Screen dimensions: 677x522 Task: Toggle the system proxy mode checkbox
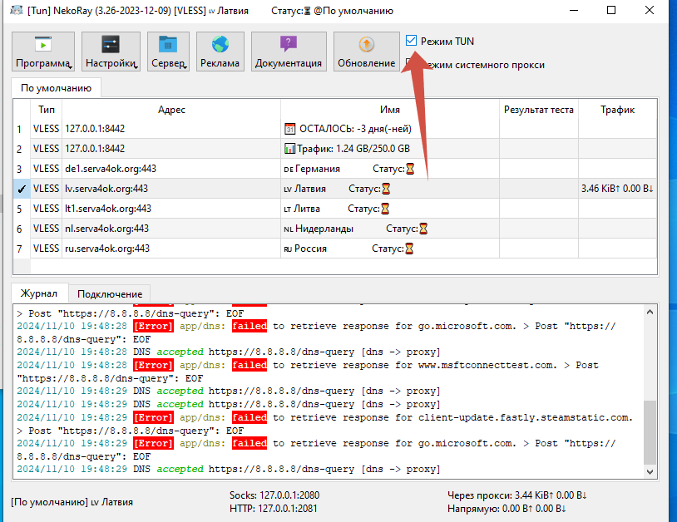412,64
